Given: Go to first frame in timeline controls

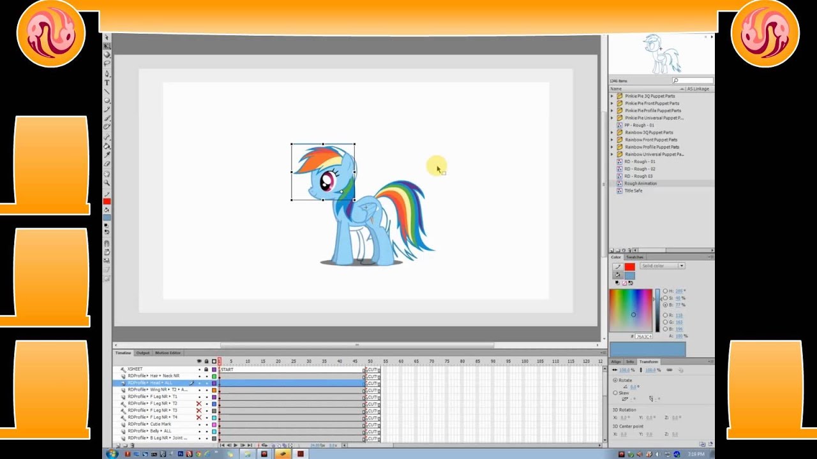Looking at the screenshot, I should [x=222, y=445].
